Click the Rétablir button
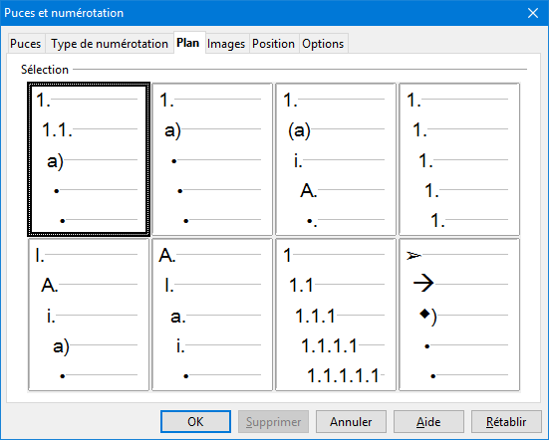Image resolution: width=549 pixels, height=440 pixels. [506, 421]
